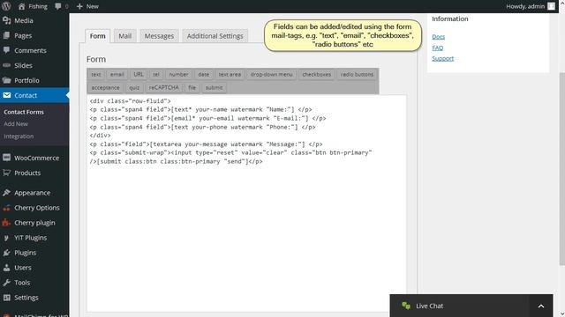Click the Contact envelope icon
Image resolution: width=565 pixels, height=317 pixels.
(6, 95)
